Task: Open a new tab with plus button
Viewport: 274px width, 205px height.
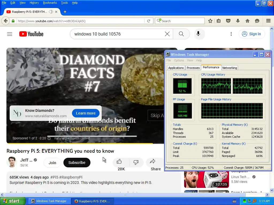Action: [65, 12]
